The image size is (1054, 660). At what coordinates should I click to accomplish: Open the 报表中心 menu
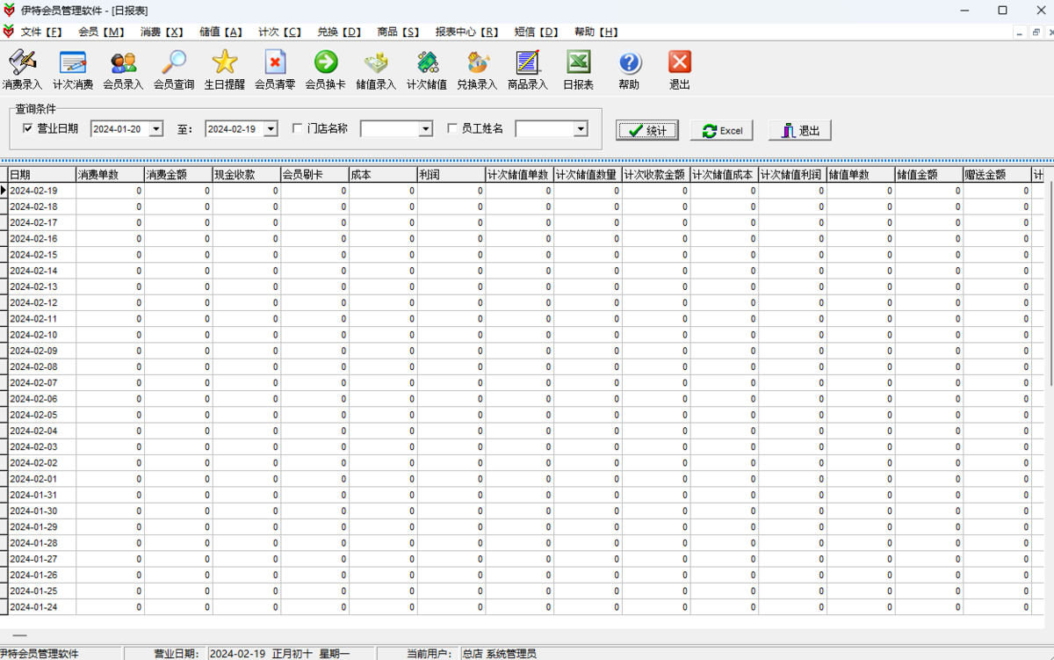[466, 32]
